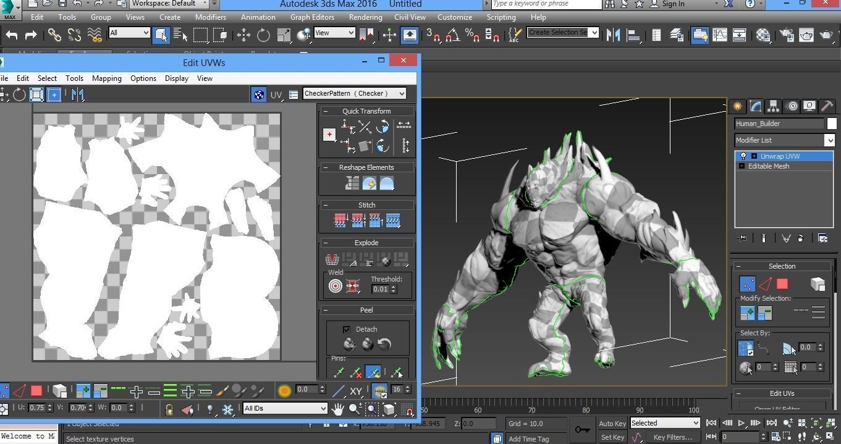This screenshot has height=444, width=841.
Task: Click Relax Until Flat lightning icon
Action: [x=369, y=183]
